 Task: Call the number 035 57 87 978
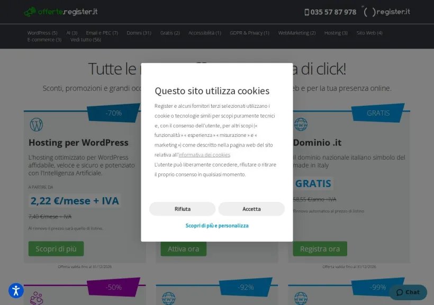(333, 12)
